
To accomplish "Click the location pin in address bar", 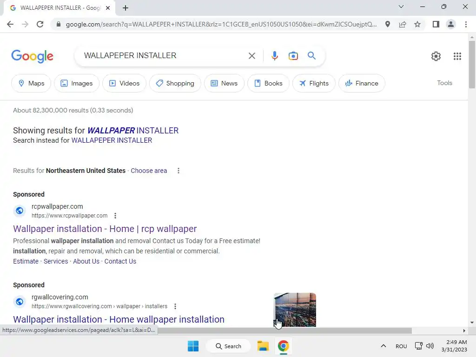I will pos(387,24).
